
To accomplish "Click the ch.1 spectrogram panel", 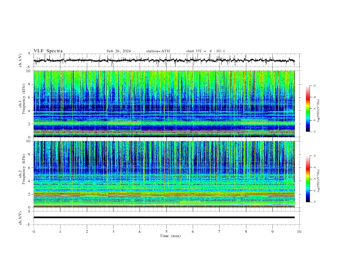I will (x=164, y=104).
